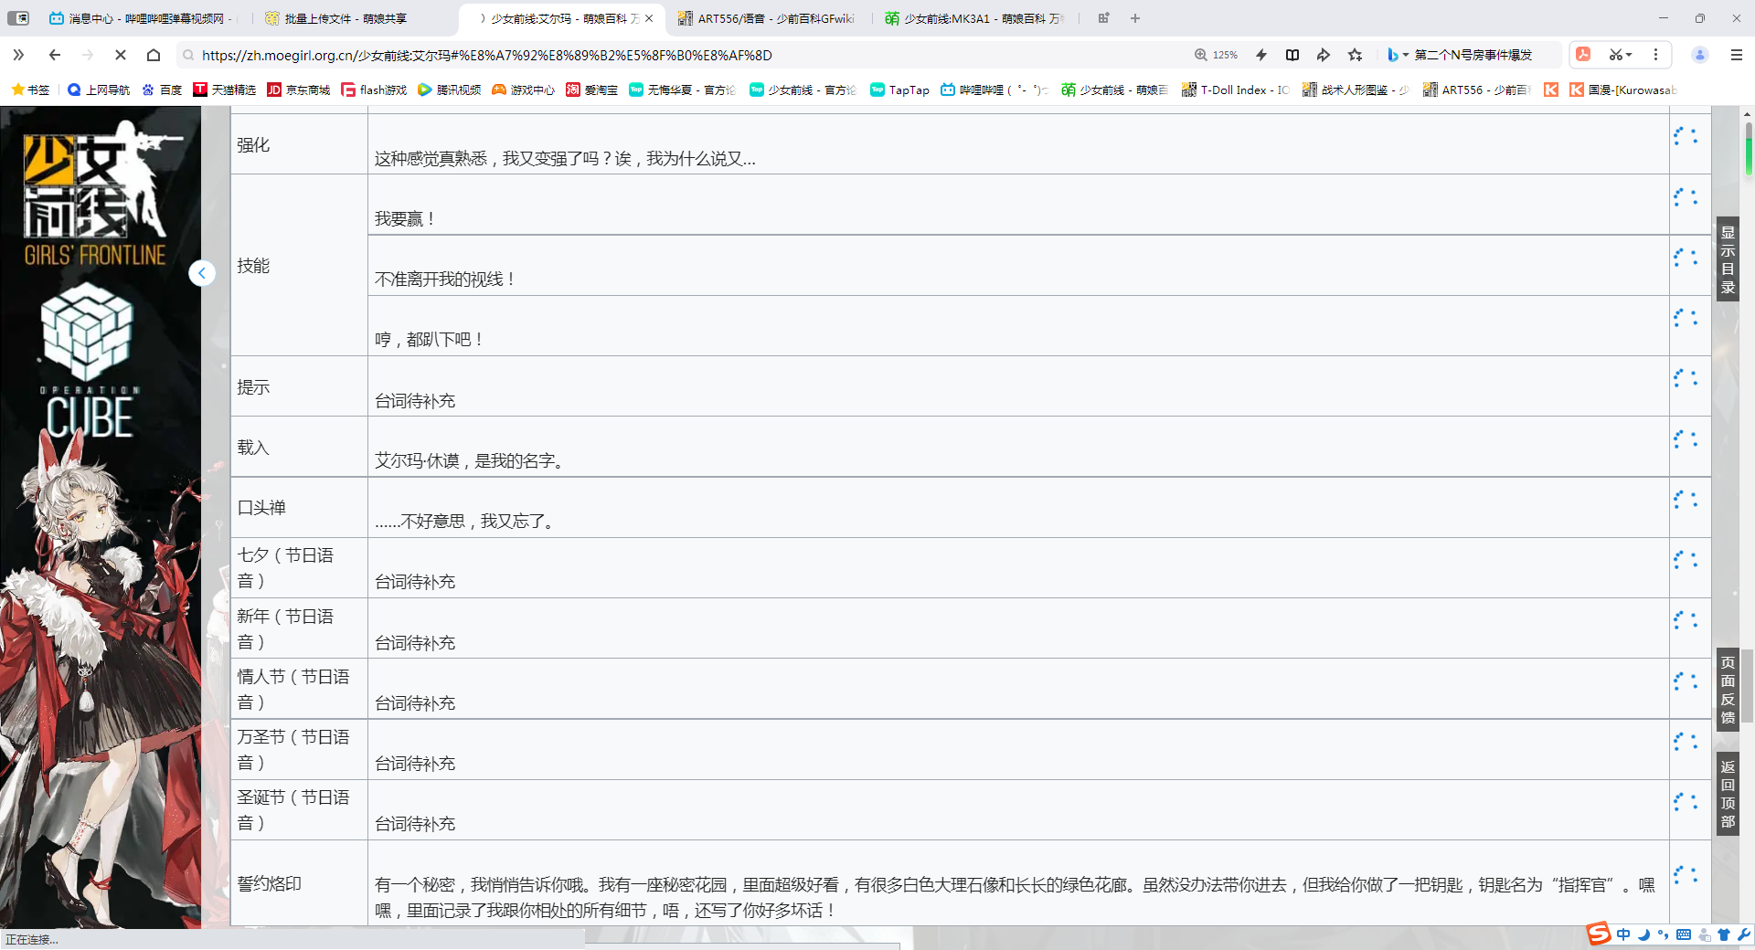Open 腾讯视频 bookmark
Image resolution: width=1755 pixels, height=950 pixels.
[x=450, y=90]
